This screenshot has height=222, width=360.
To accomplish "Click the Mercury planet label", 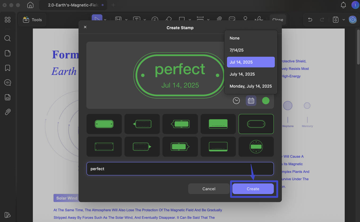I will (307, 126).
